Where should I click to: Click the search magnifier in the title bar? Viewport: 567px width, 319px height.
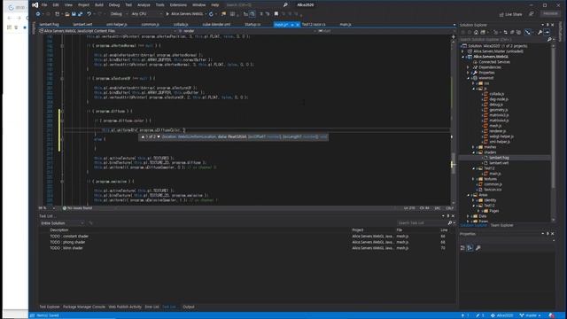coord(285,4)
